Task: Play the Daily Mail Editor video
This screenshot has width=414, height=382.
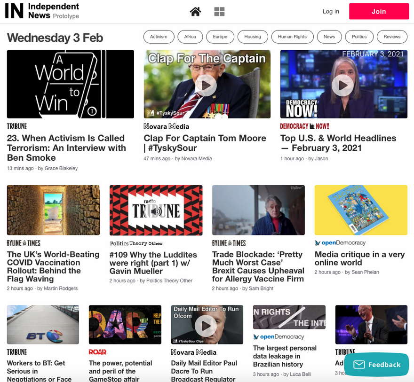Action: (206, 325)
